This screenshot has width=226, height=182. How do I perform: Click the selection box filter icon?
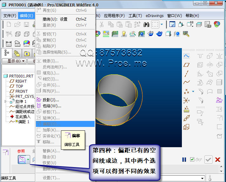155,24
